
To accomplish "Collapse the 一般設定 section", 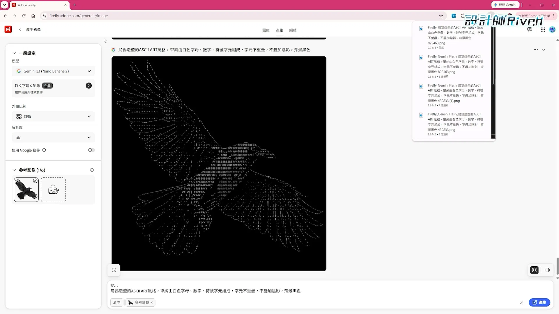I will tap(14, 53).
